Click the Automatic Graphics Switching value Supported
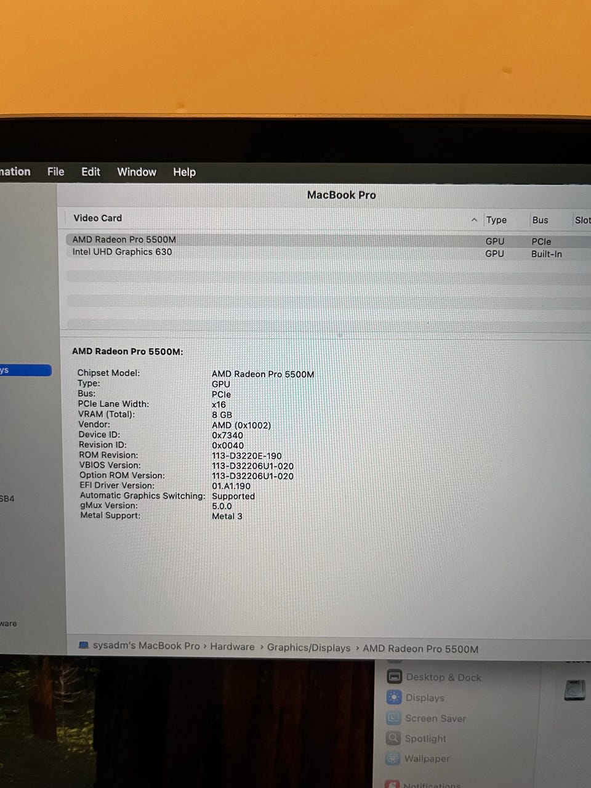Viewport: 591px width, 788px height. (x=233, y=496)
